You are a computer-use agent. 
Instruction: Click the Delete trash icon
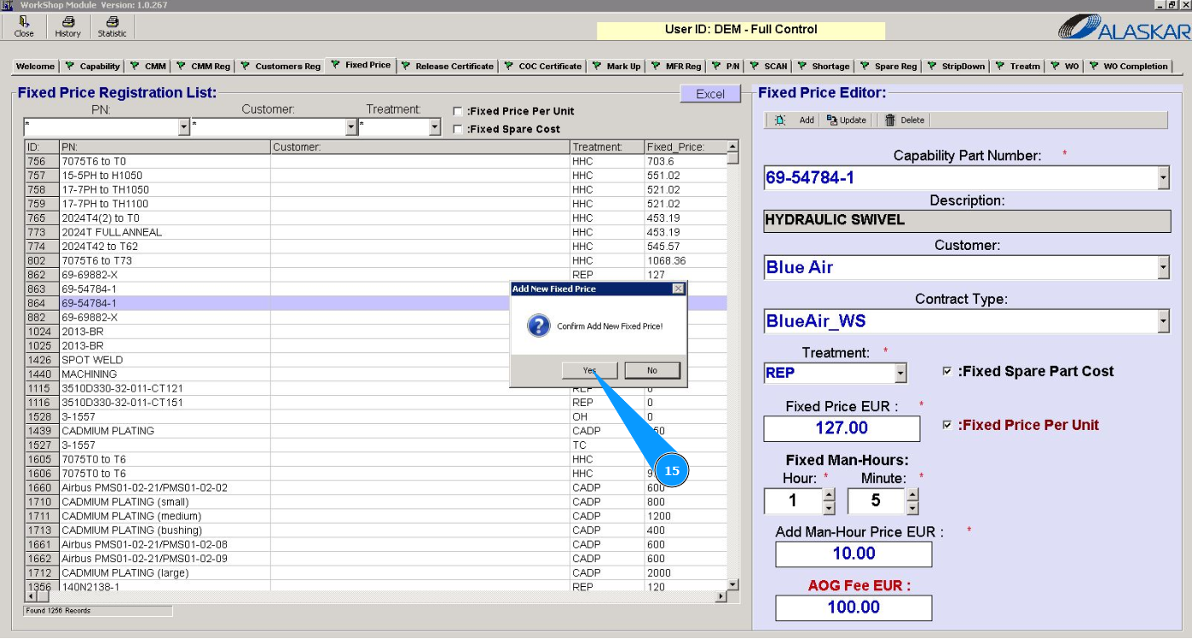point(904,120)
